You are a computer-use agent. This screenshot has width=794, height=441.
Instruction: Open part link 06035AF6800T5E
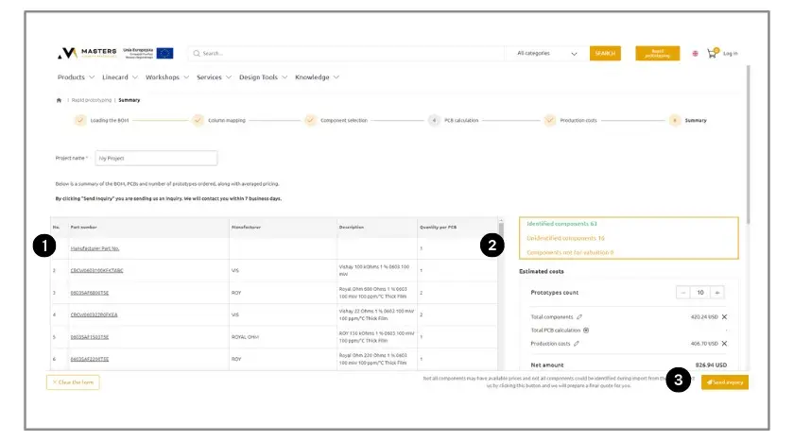coord(90,293)
